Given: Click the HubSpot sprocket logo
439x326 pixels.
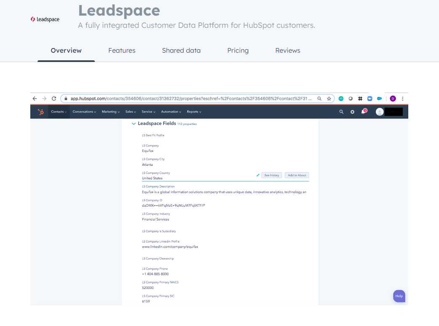Looking at the screenshot, I should pyautogui.click(x=41, y=112).
